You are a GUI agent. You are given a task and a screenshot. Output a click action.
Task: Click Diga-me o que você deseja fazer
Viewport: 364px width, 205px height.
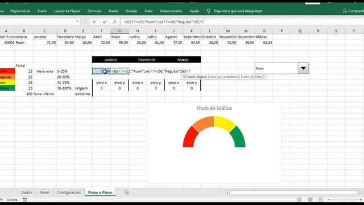coord(238,11)
